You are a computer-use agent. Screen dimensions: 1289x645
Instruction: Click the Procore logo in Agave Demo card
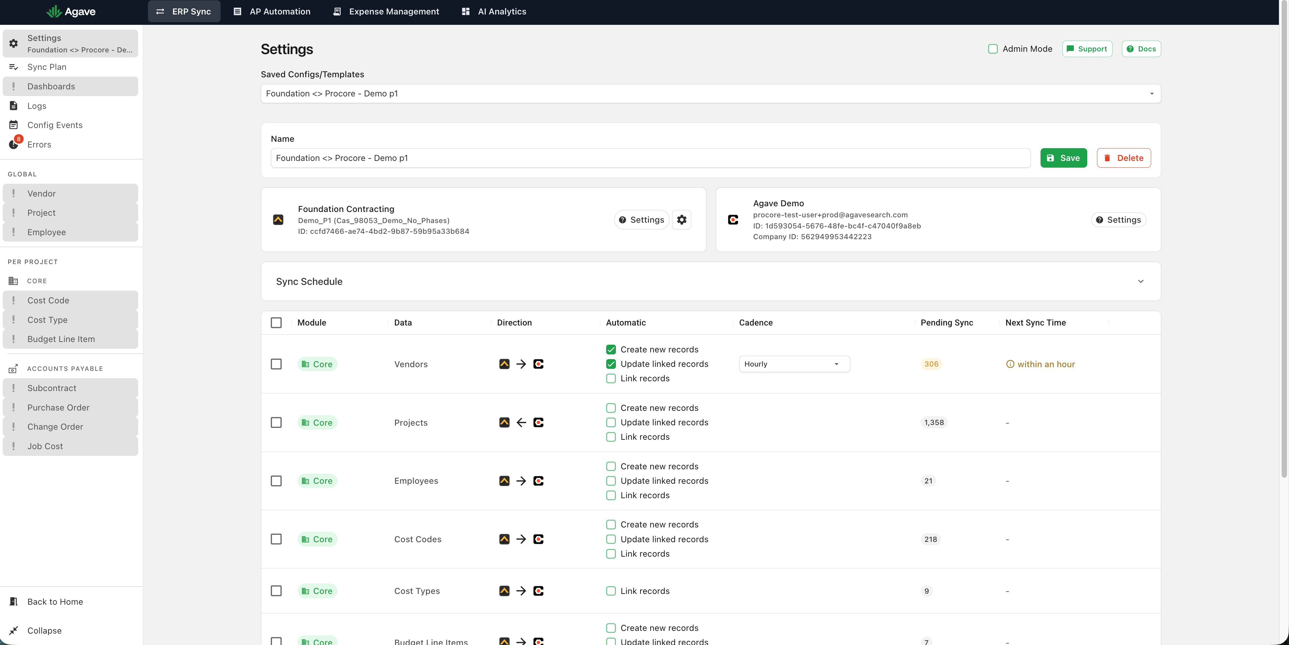(733, 219)
